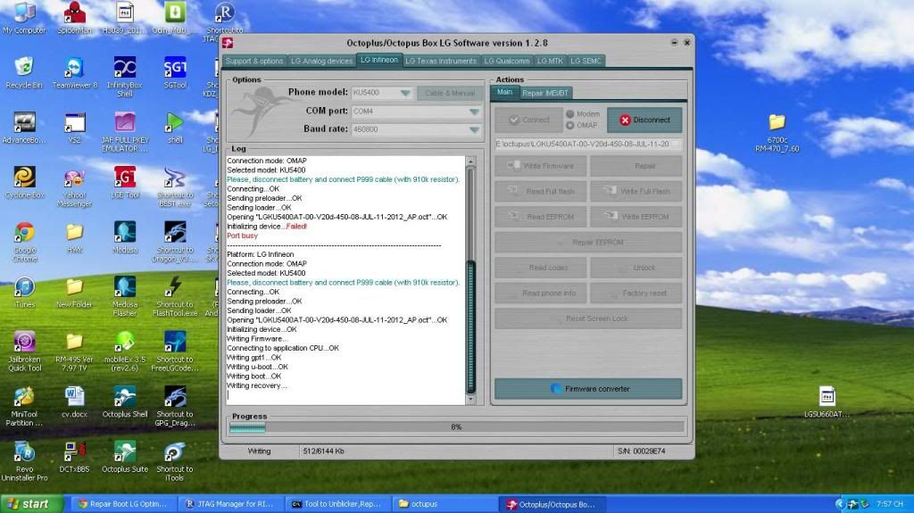This screenshot has width=914, height=513.
Task: Select OMAP connection radio button
Action: tap(569, 125)
